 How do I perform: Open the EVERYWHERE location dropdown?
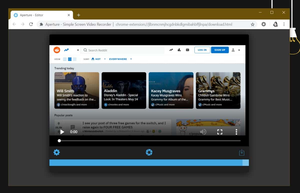120,59
